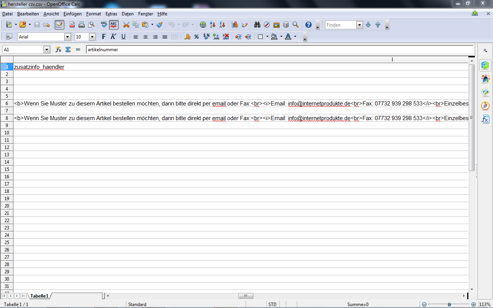
Task: Apply currency number format
Action: coord(187,37)
